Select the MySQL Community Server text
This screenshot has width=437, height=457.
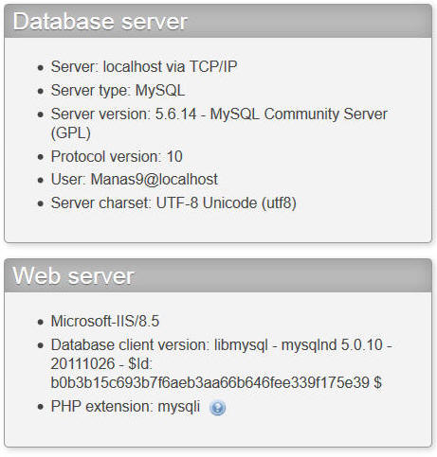(299, 114)
